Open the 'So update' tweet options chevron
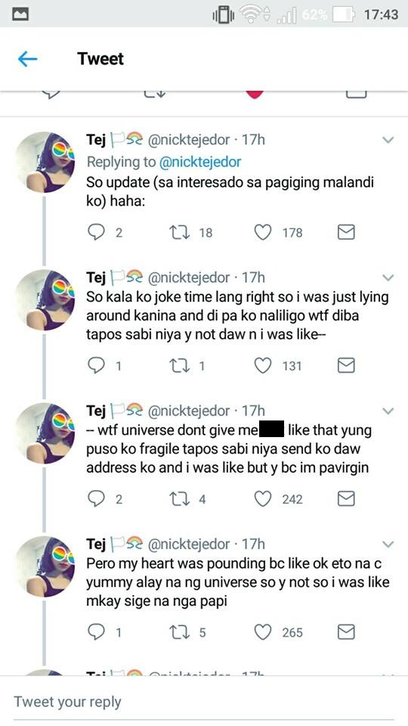This screenshot has width=408, height=726. 388,139
